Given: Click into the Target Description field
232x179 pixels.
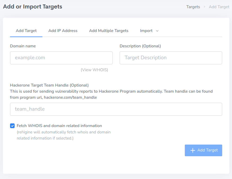Looking at the screenshot, I should [x=171, y=58].
